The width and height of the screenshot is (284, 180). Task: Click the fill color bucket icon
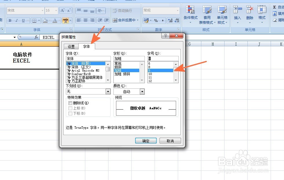tap(45, 21)
